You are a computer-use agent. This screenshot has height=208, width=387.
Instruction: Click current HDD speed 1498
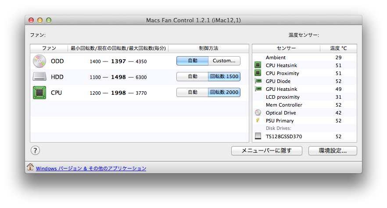coord(118,77)
